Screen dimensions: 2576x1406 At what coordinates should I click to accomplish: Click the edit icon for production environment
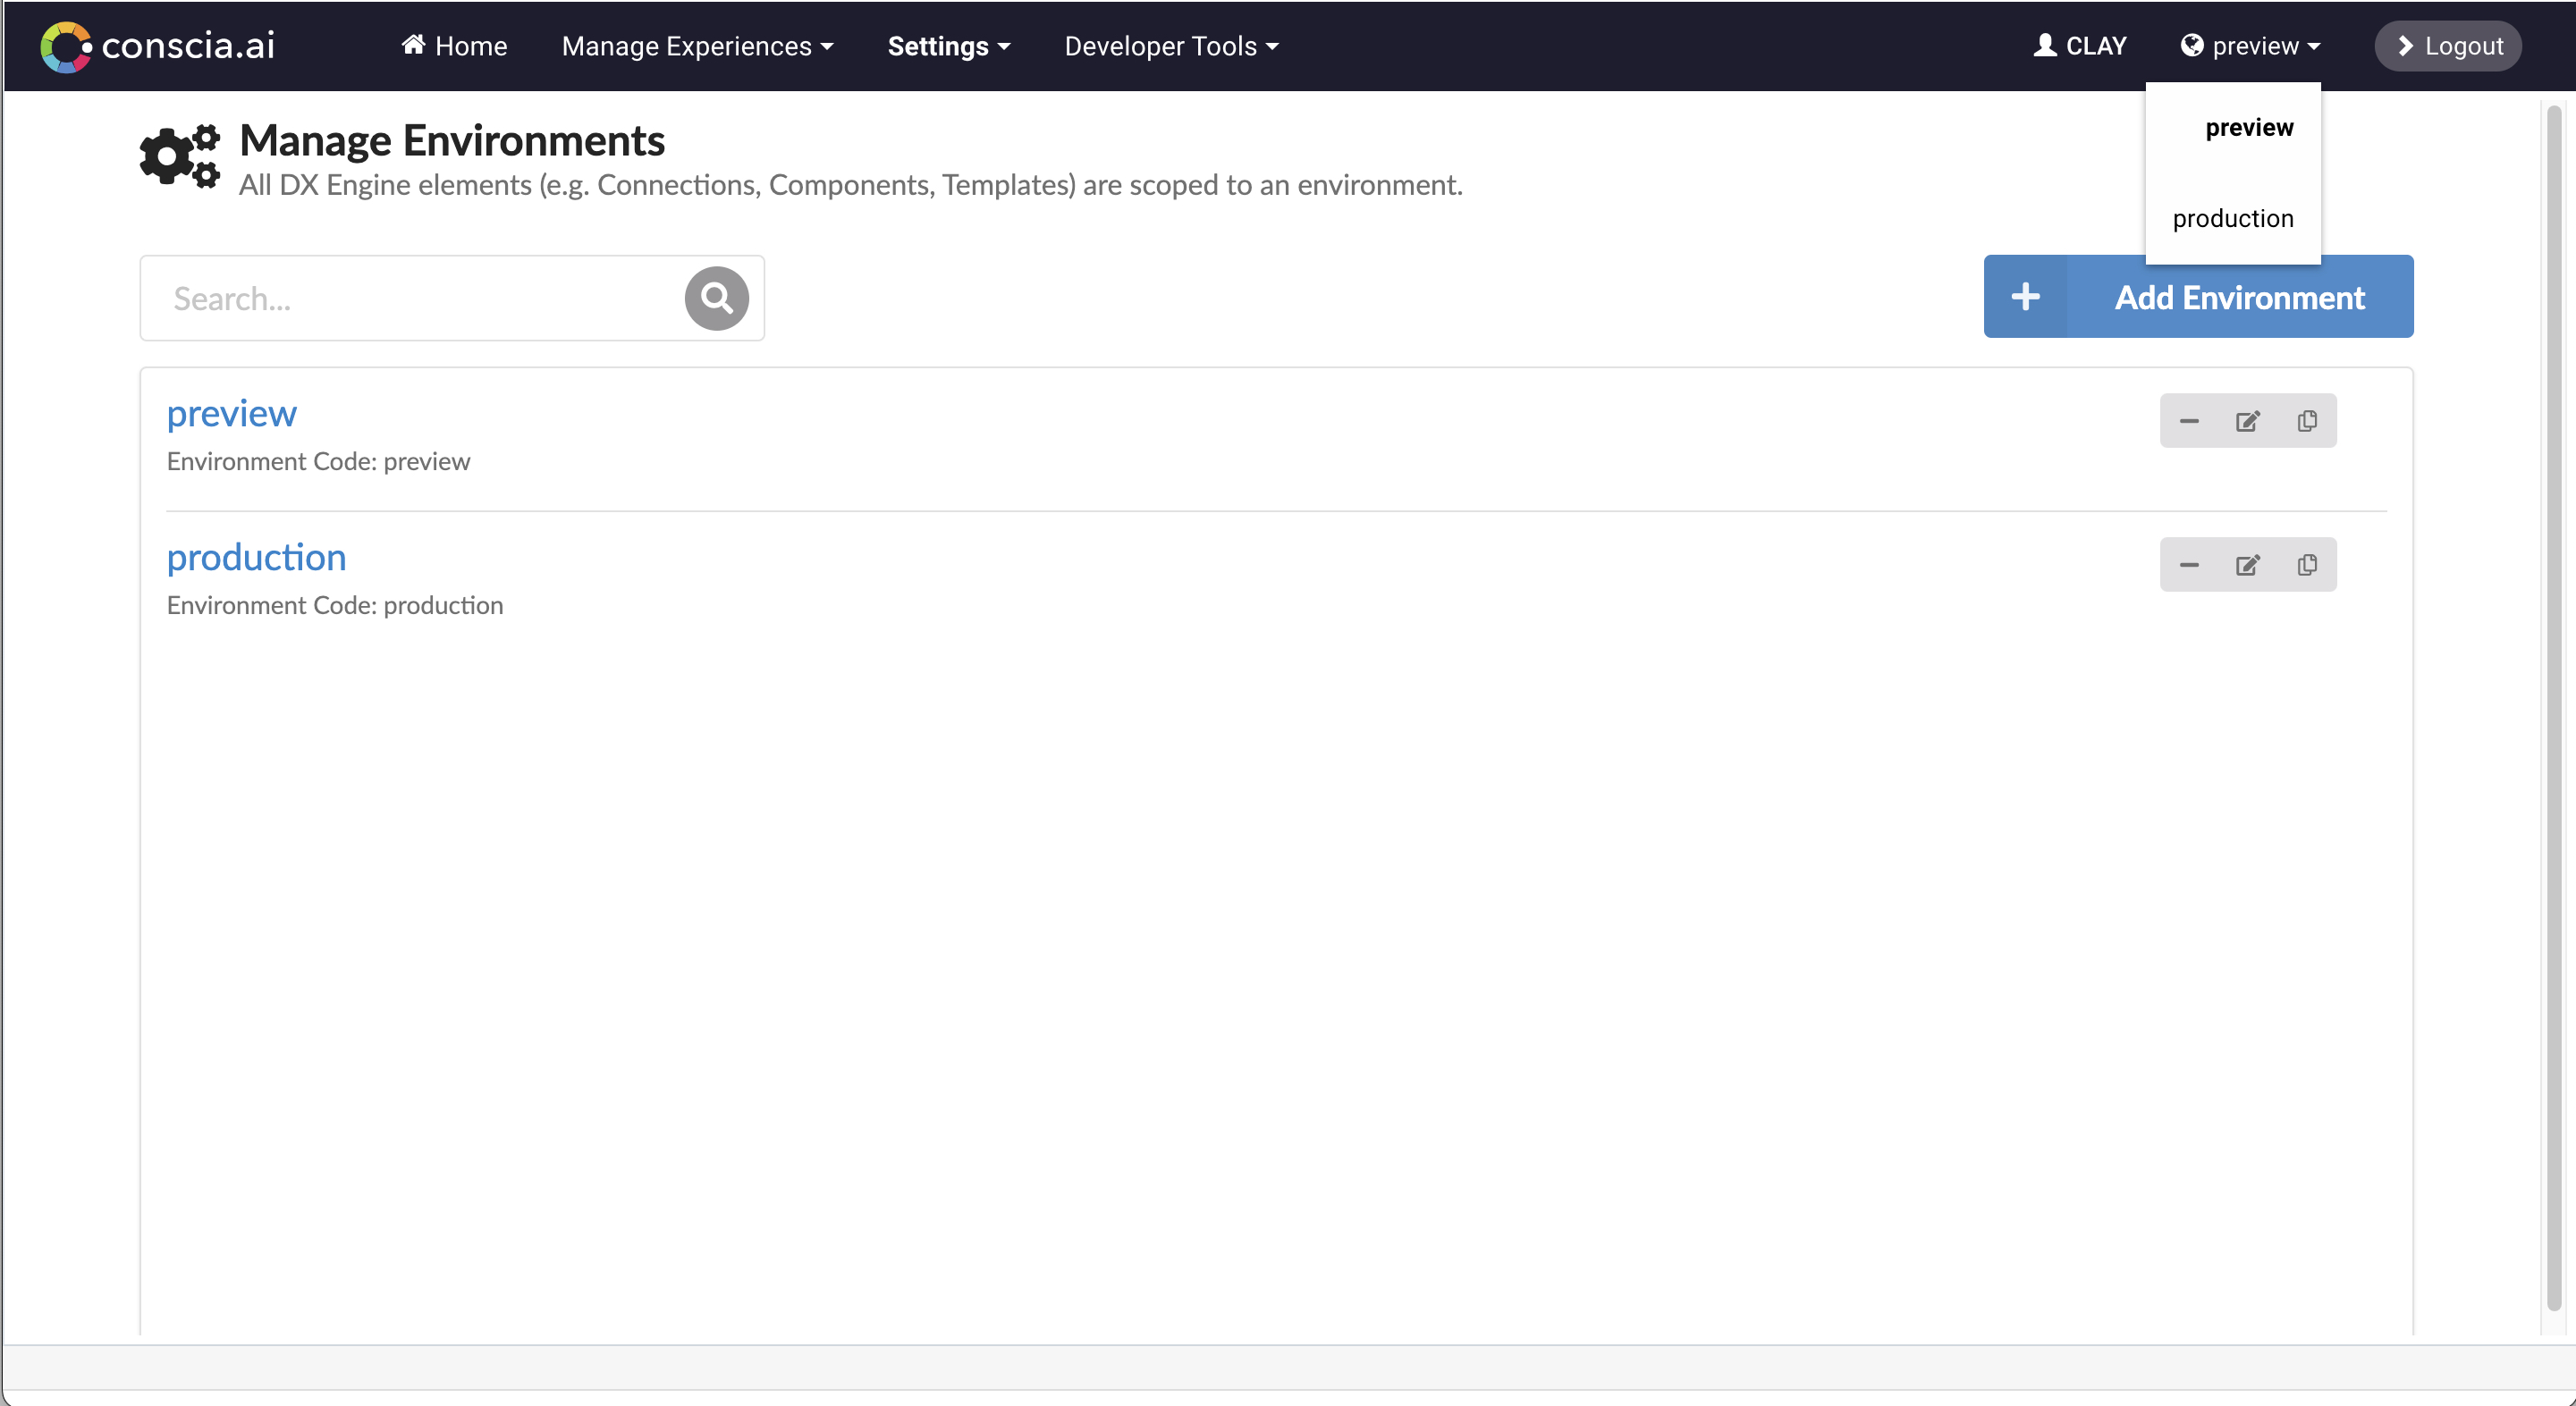point(2247,565)
